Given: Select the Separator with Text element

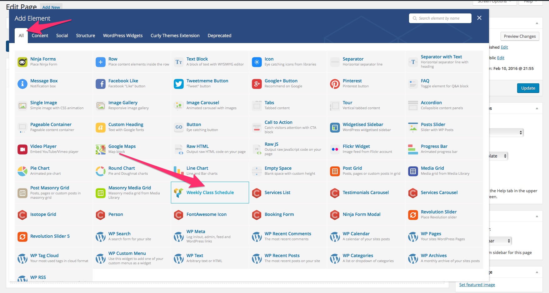Looking at the screenshot, I should click(x=444, y=61).
